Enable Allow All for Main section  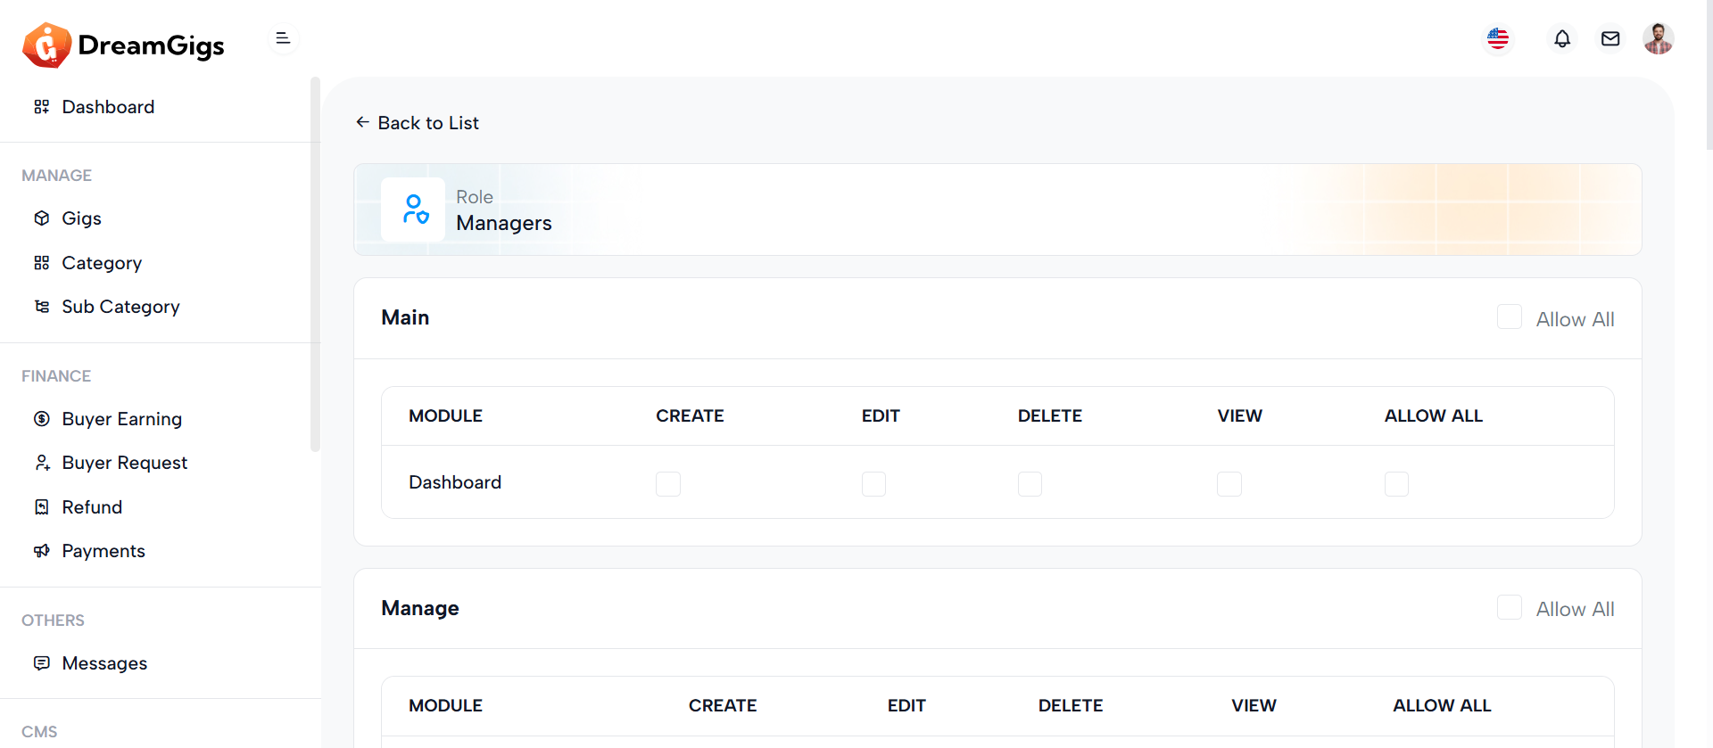(x=1510, y=317)
